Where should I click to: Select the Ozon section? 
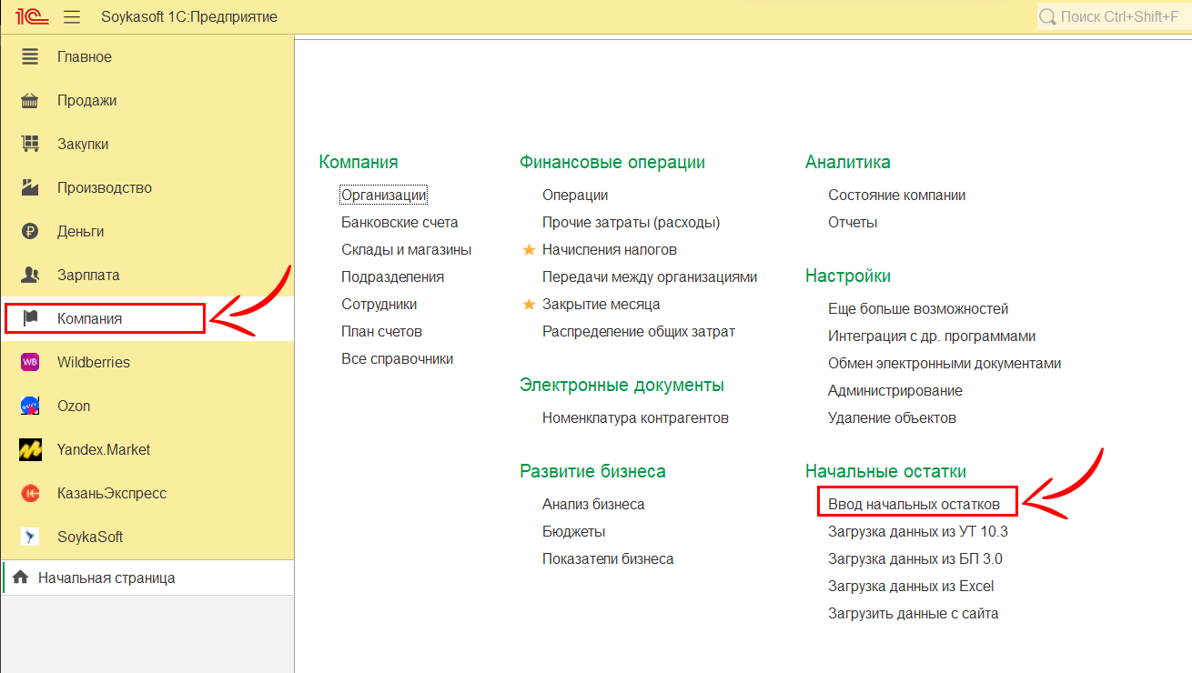tap(146, 406)
